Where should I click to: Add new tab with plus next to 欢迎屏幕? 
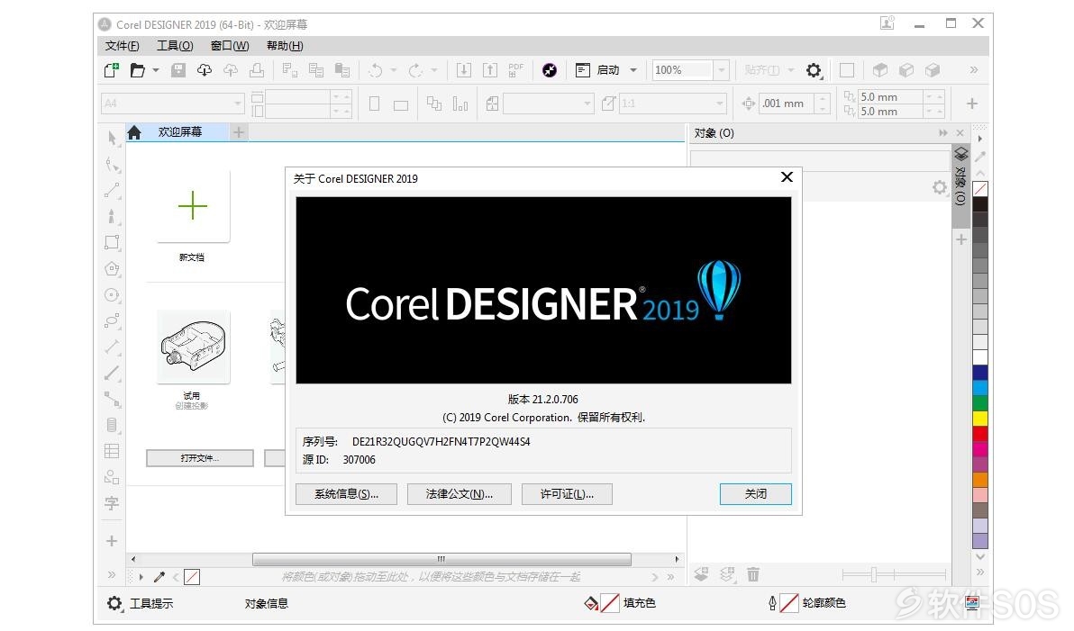pos(239,132)
